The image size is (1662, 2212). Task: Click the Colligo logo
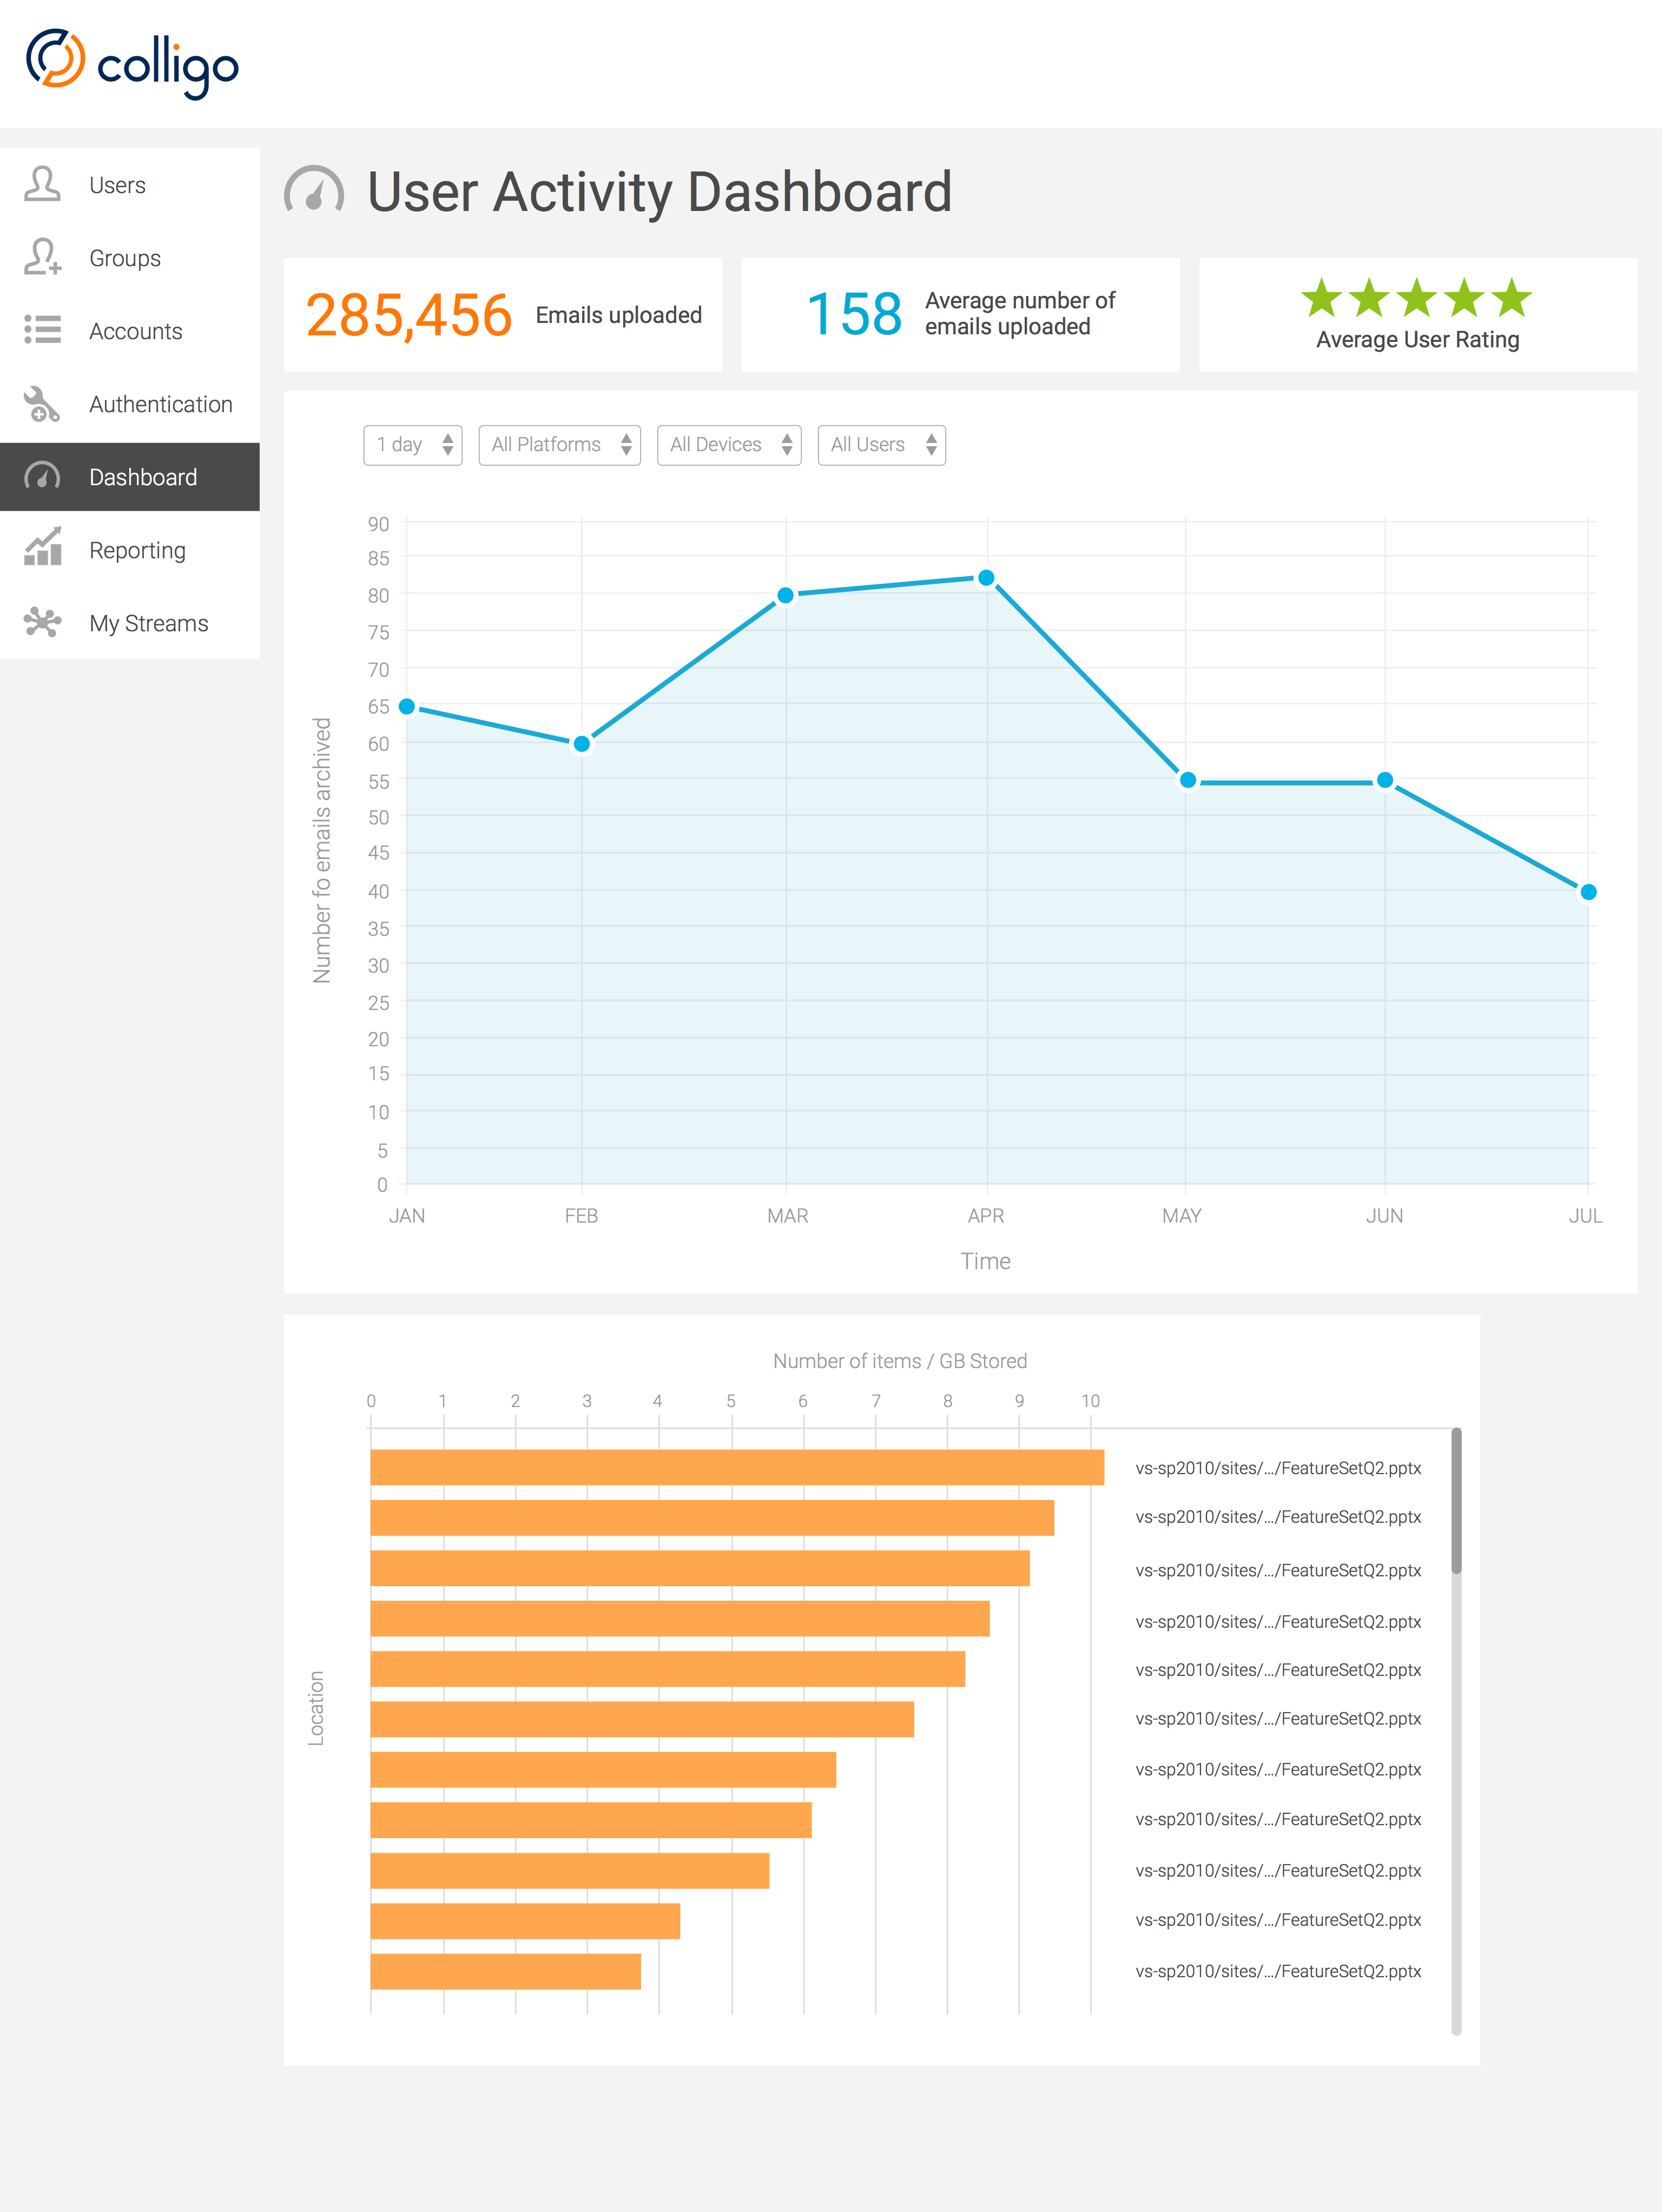[x=132, y=63]
